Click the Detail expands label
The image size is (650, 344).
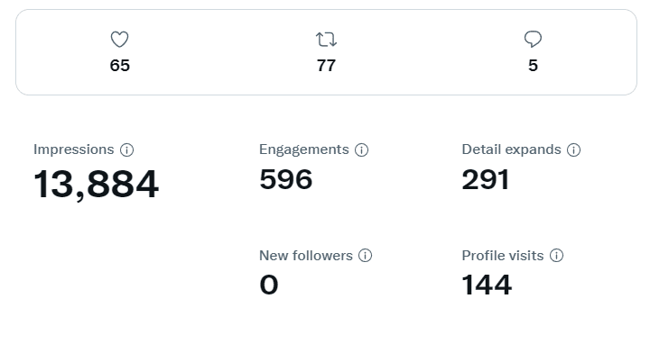tap(511, 149)
